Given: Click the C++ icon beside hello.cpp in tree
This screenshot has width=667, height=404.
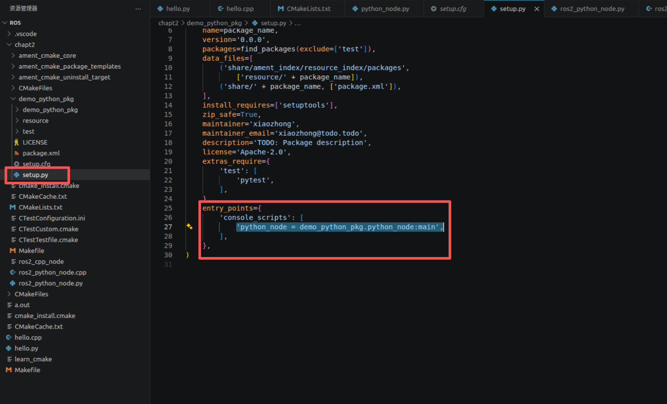Looking at the screenshot, I should pyautogui.click(x=9, y=337).
